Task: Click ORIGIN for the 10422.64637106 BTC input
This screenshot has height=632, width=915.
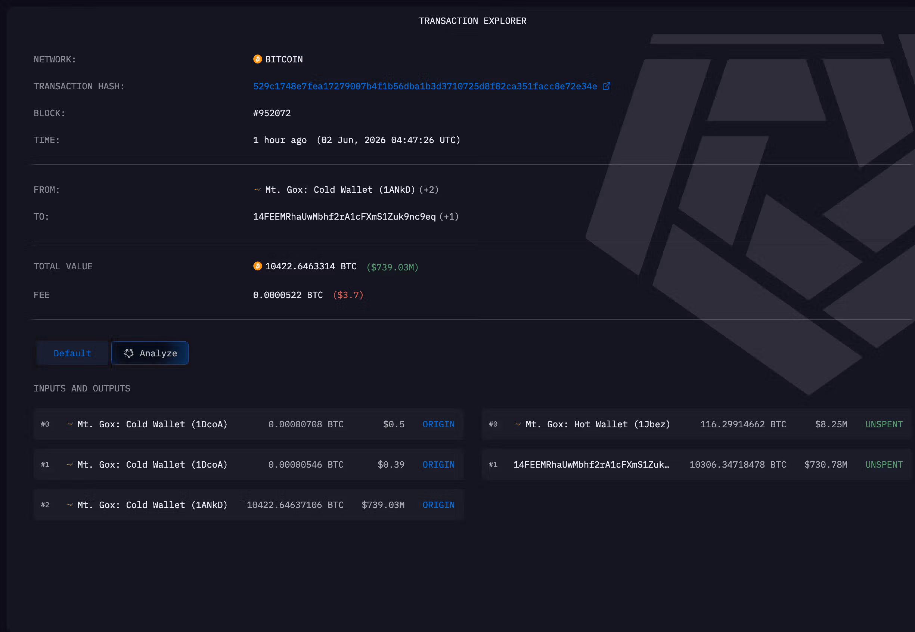Action: point(438,505)
